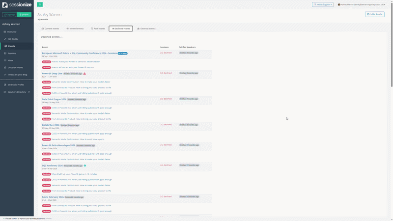Open the Power BI Deep Dive event
The width and height of the screenshot is (393, 221).
click(52, 74)
